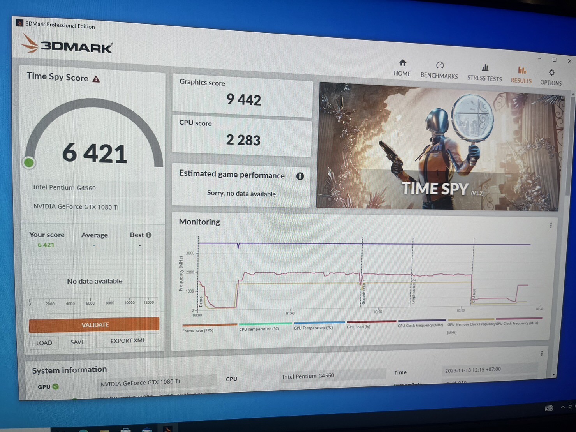This screenshot has height=432, width=576.
Task: Go to the Home tab icon
Action: 402,63
